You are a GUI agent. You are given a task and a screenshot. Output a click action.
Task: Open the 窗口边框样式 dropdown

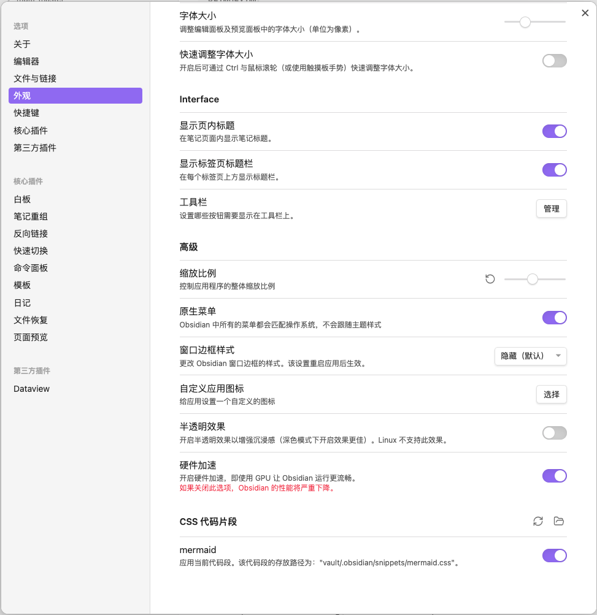click(530, 356)
